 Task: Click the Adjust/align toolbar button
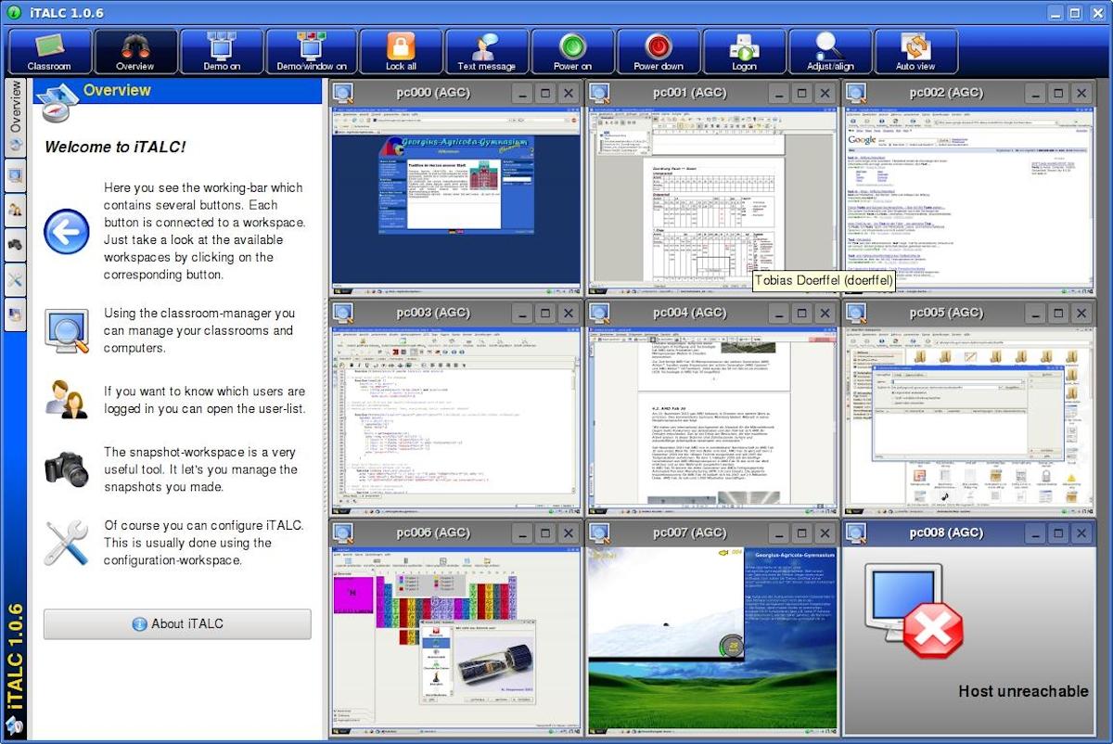point(829,52)
